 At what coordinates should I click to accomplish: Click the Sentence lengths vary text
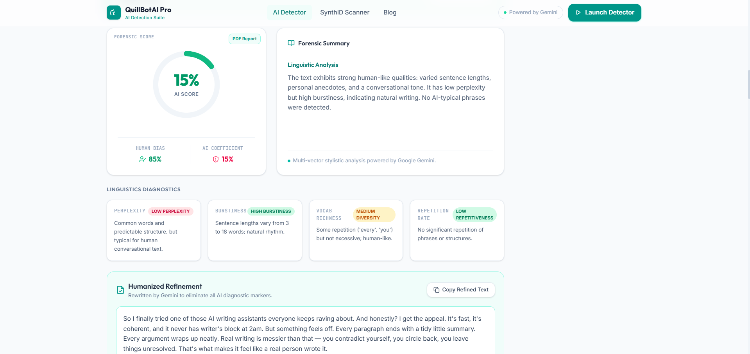(x=252, y=227)
